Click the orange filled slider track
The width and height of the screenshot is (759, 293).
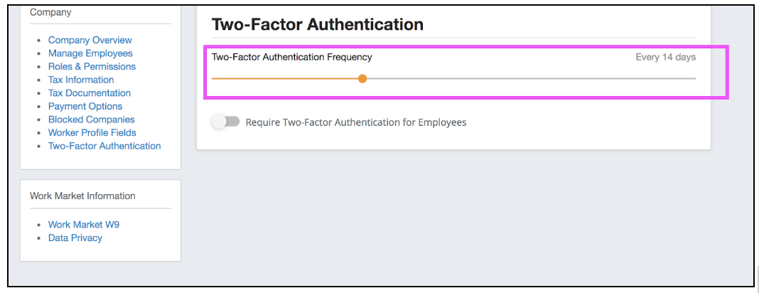point(284,79)
